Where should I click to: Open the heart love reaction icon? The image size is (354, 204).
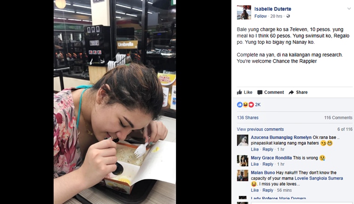coord(251,105)
